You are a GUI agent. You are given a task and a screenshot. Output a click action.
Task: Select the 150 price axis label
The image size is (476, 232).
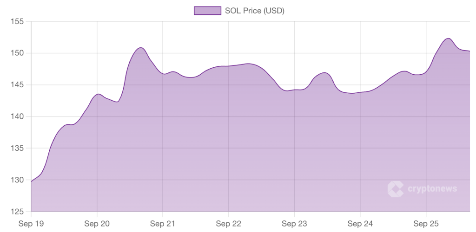18,53
